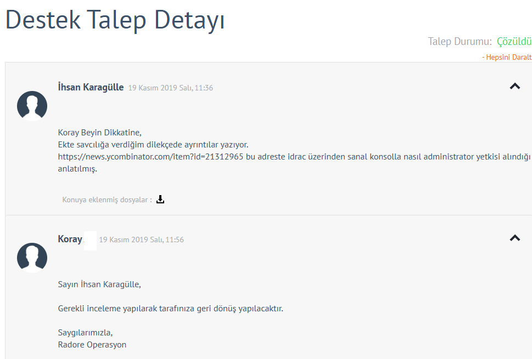Click Koray's profile avatar icon

(32, 258)
